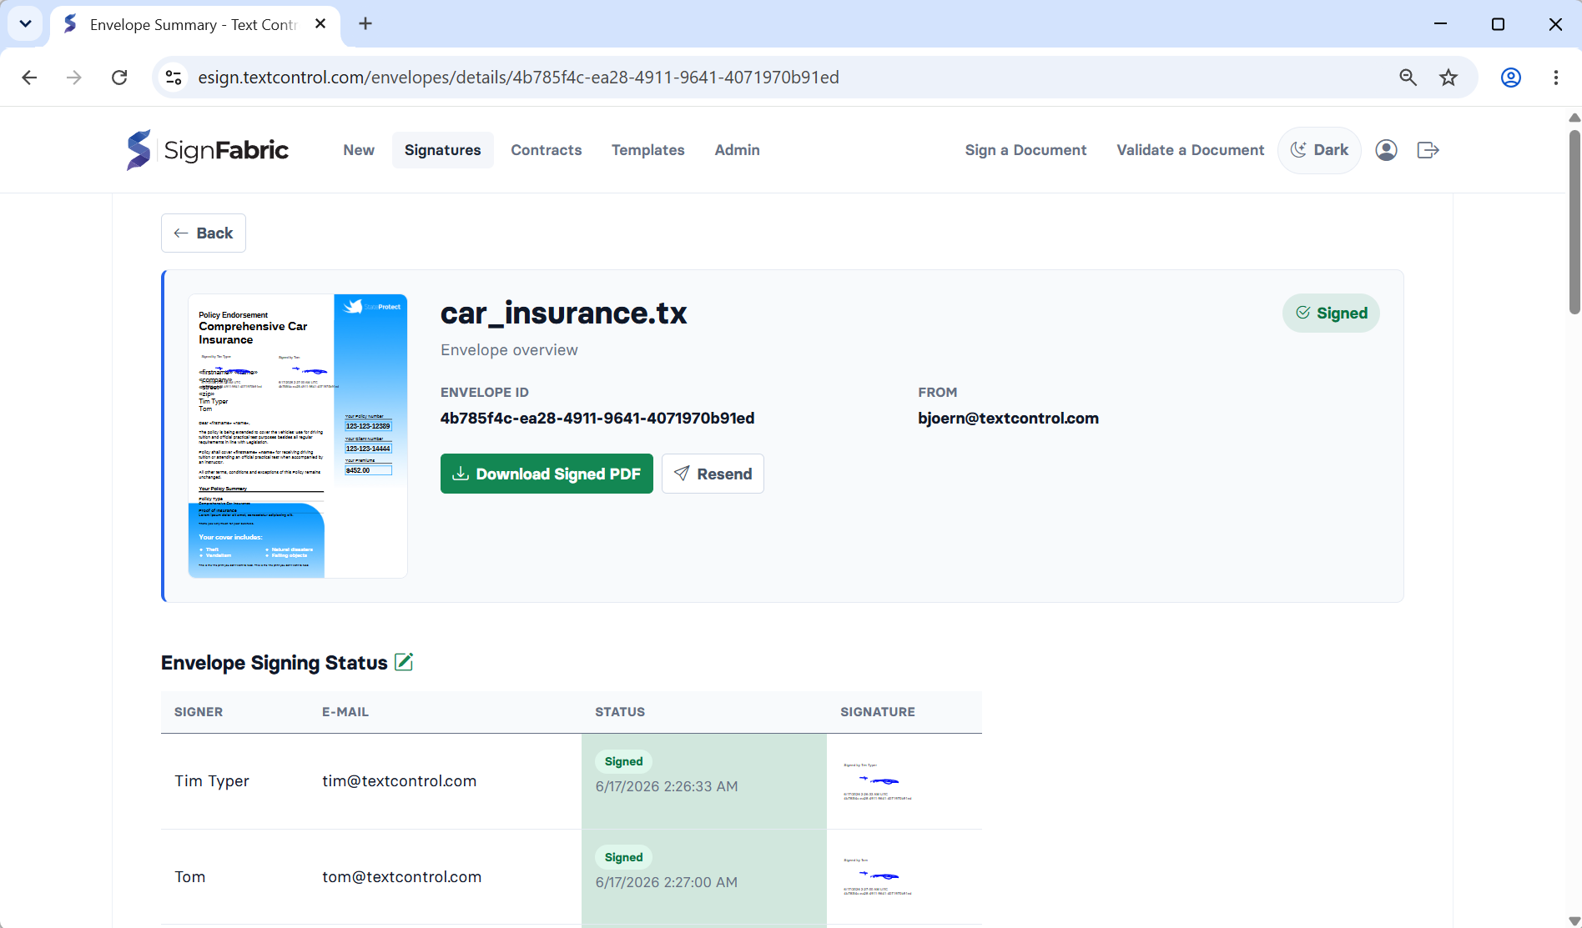
Task: Open the user account icon in navbar
Action: coord(1386,150)
